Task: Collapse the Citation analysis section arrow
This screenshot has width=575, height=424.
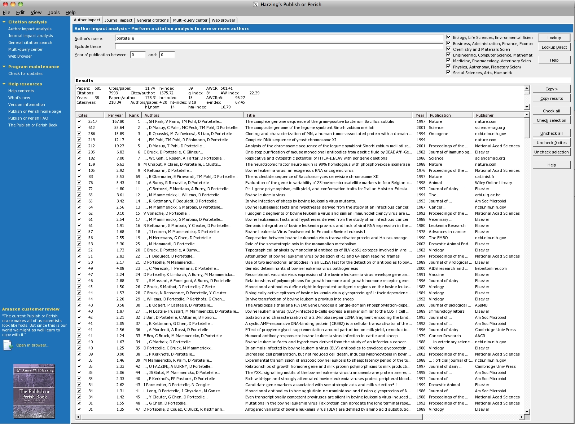Action: (4, 22)
